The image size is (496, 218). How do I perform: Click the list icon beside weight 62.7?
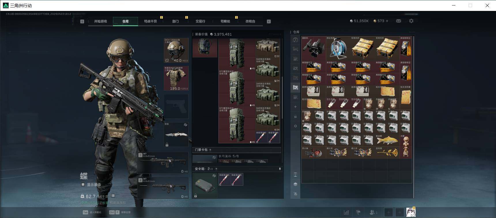tap(113, 196)
